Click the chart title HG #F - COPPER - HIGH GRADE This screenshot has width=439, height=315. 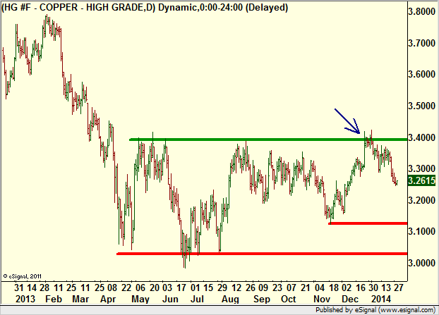tap(145, 8)
